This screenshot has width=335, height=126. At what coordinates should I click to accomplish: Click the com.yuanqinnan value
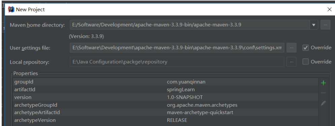186,82
